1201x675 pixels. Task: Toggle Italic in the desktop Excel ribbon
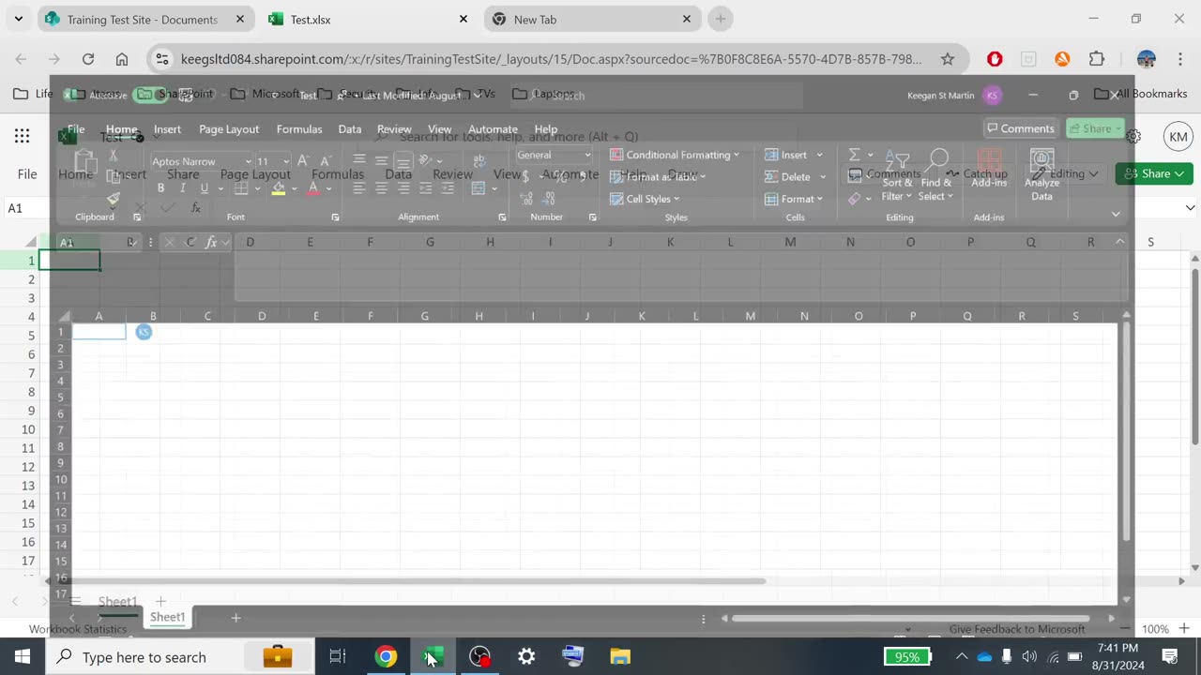[x=182, y=188]
